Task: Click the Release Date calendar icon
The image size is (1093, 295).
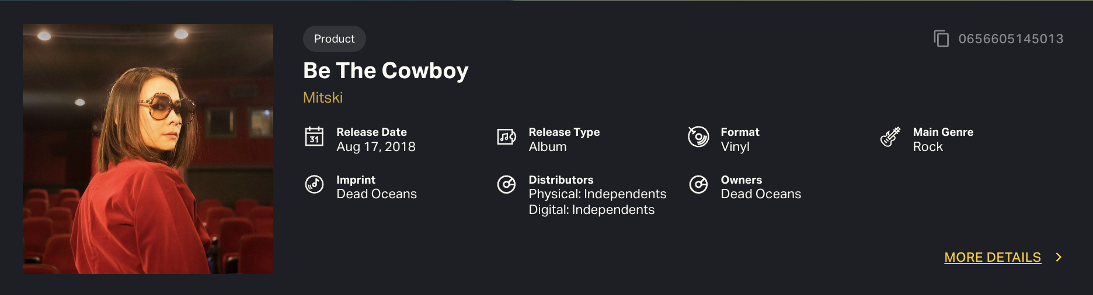Action: click(x=314, y=137)
